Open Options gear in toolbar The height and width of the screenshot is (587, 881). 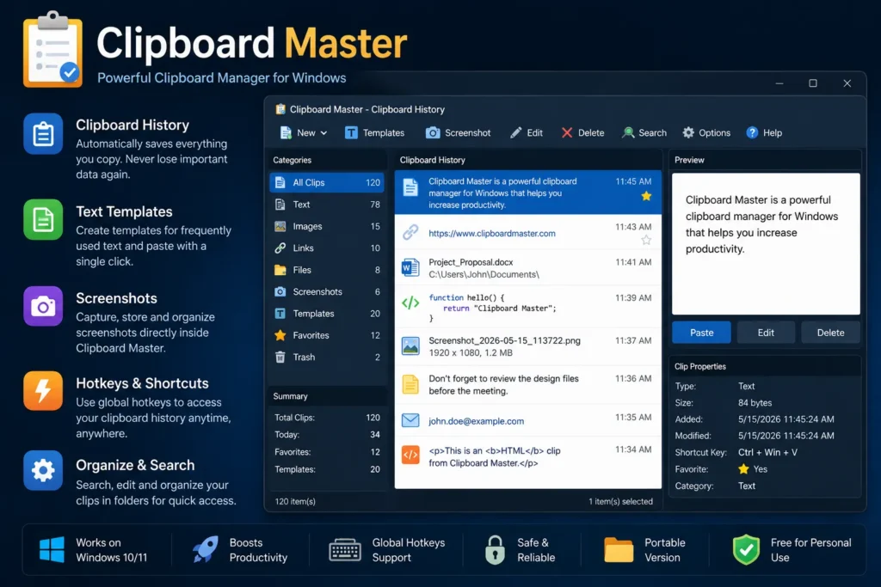[706, 133]
